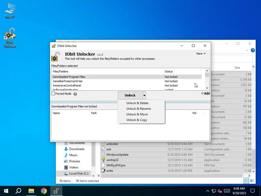The image size is (261, 196).
Task: Switch Explorer to details view icon
Action: (x=246, y=181)
